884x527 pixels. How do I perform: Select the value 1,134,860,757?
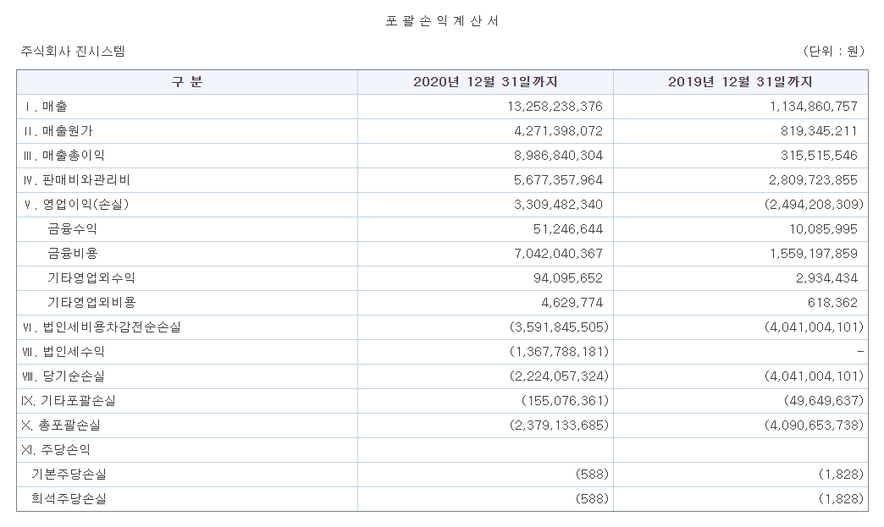(814, 107)
